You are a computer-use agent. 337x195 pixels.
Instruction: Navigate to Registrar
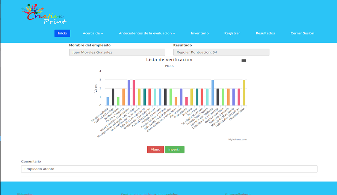pyautogui.click(x=232, y=33)
